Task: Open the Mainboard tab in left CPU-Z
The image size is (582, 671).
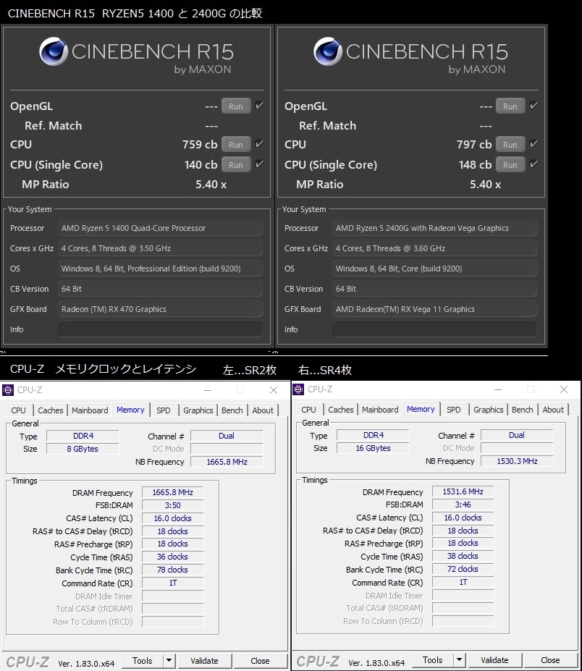Action: (x=90, y=410)
